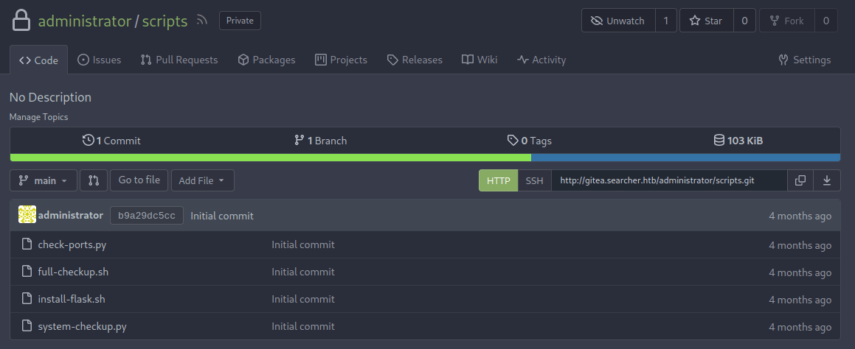Click the download repository icon

pos(827,180)
